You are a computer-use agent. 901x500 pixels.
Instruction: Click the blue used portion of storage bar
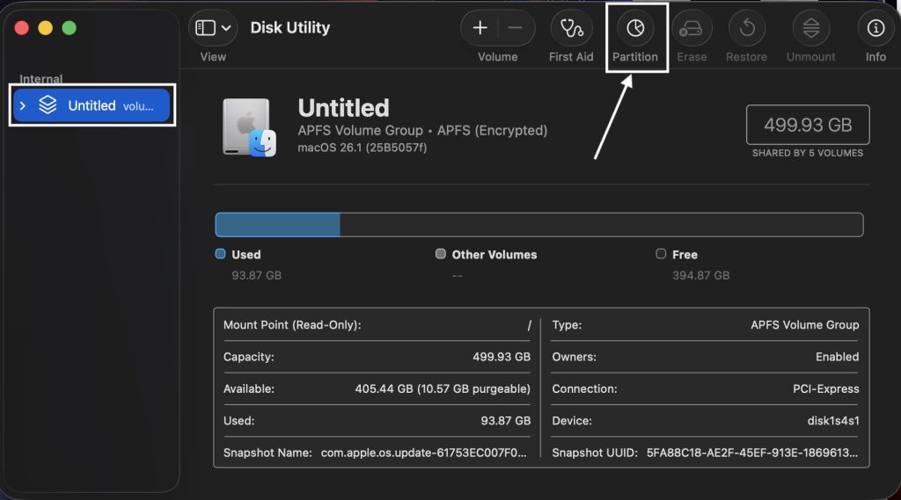277,225
